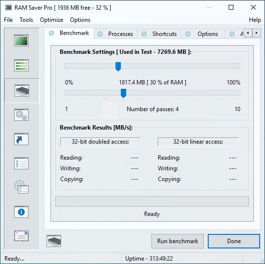Open the gear with checklist sidebar icon
This screenshot has height=264, width=265.
click(21, 187)
